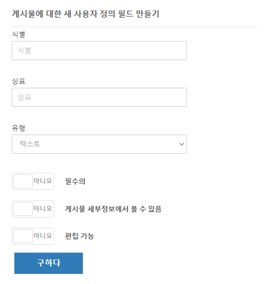Viewport: 280px width, 284px height.
Task: Click the chevron arrow in the 유형 dropdown
Action: pyautogui.click(x=181, y=144)
